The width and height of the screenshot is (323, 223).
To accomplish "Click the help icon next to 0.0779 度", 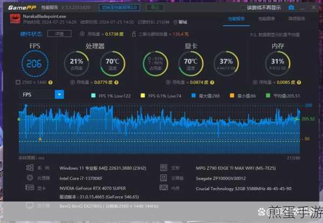I will click(x=116, y=82).
